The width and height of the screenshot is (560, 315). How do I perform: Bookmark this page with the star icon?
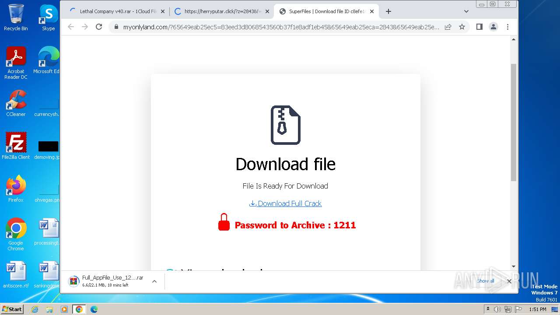coord(462,27)
